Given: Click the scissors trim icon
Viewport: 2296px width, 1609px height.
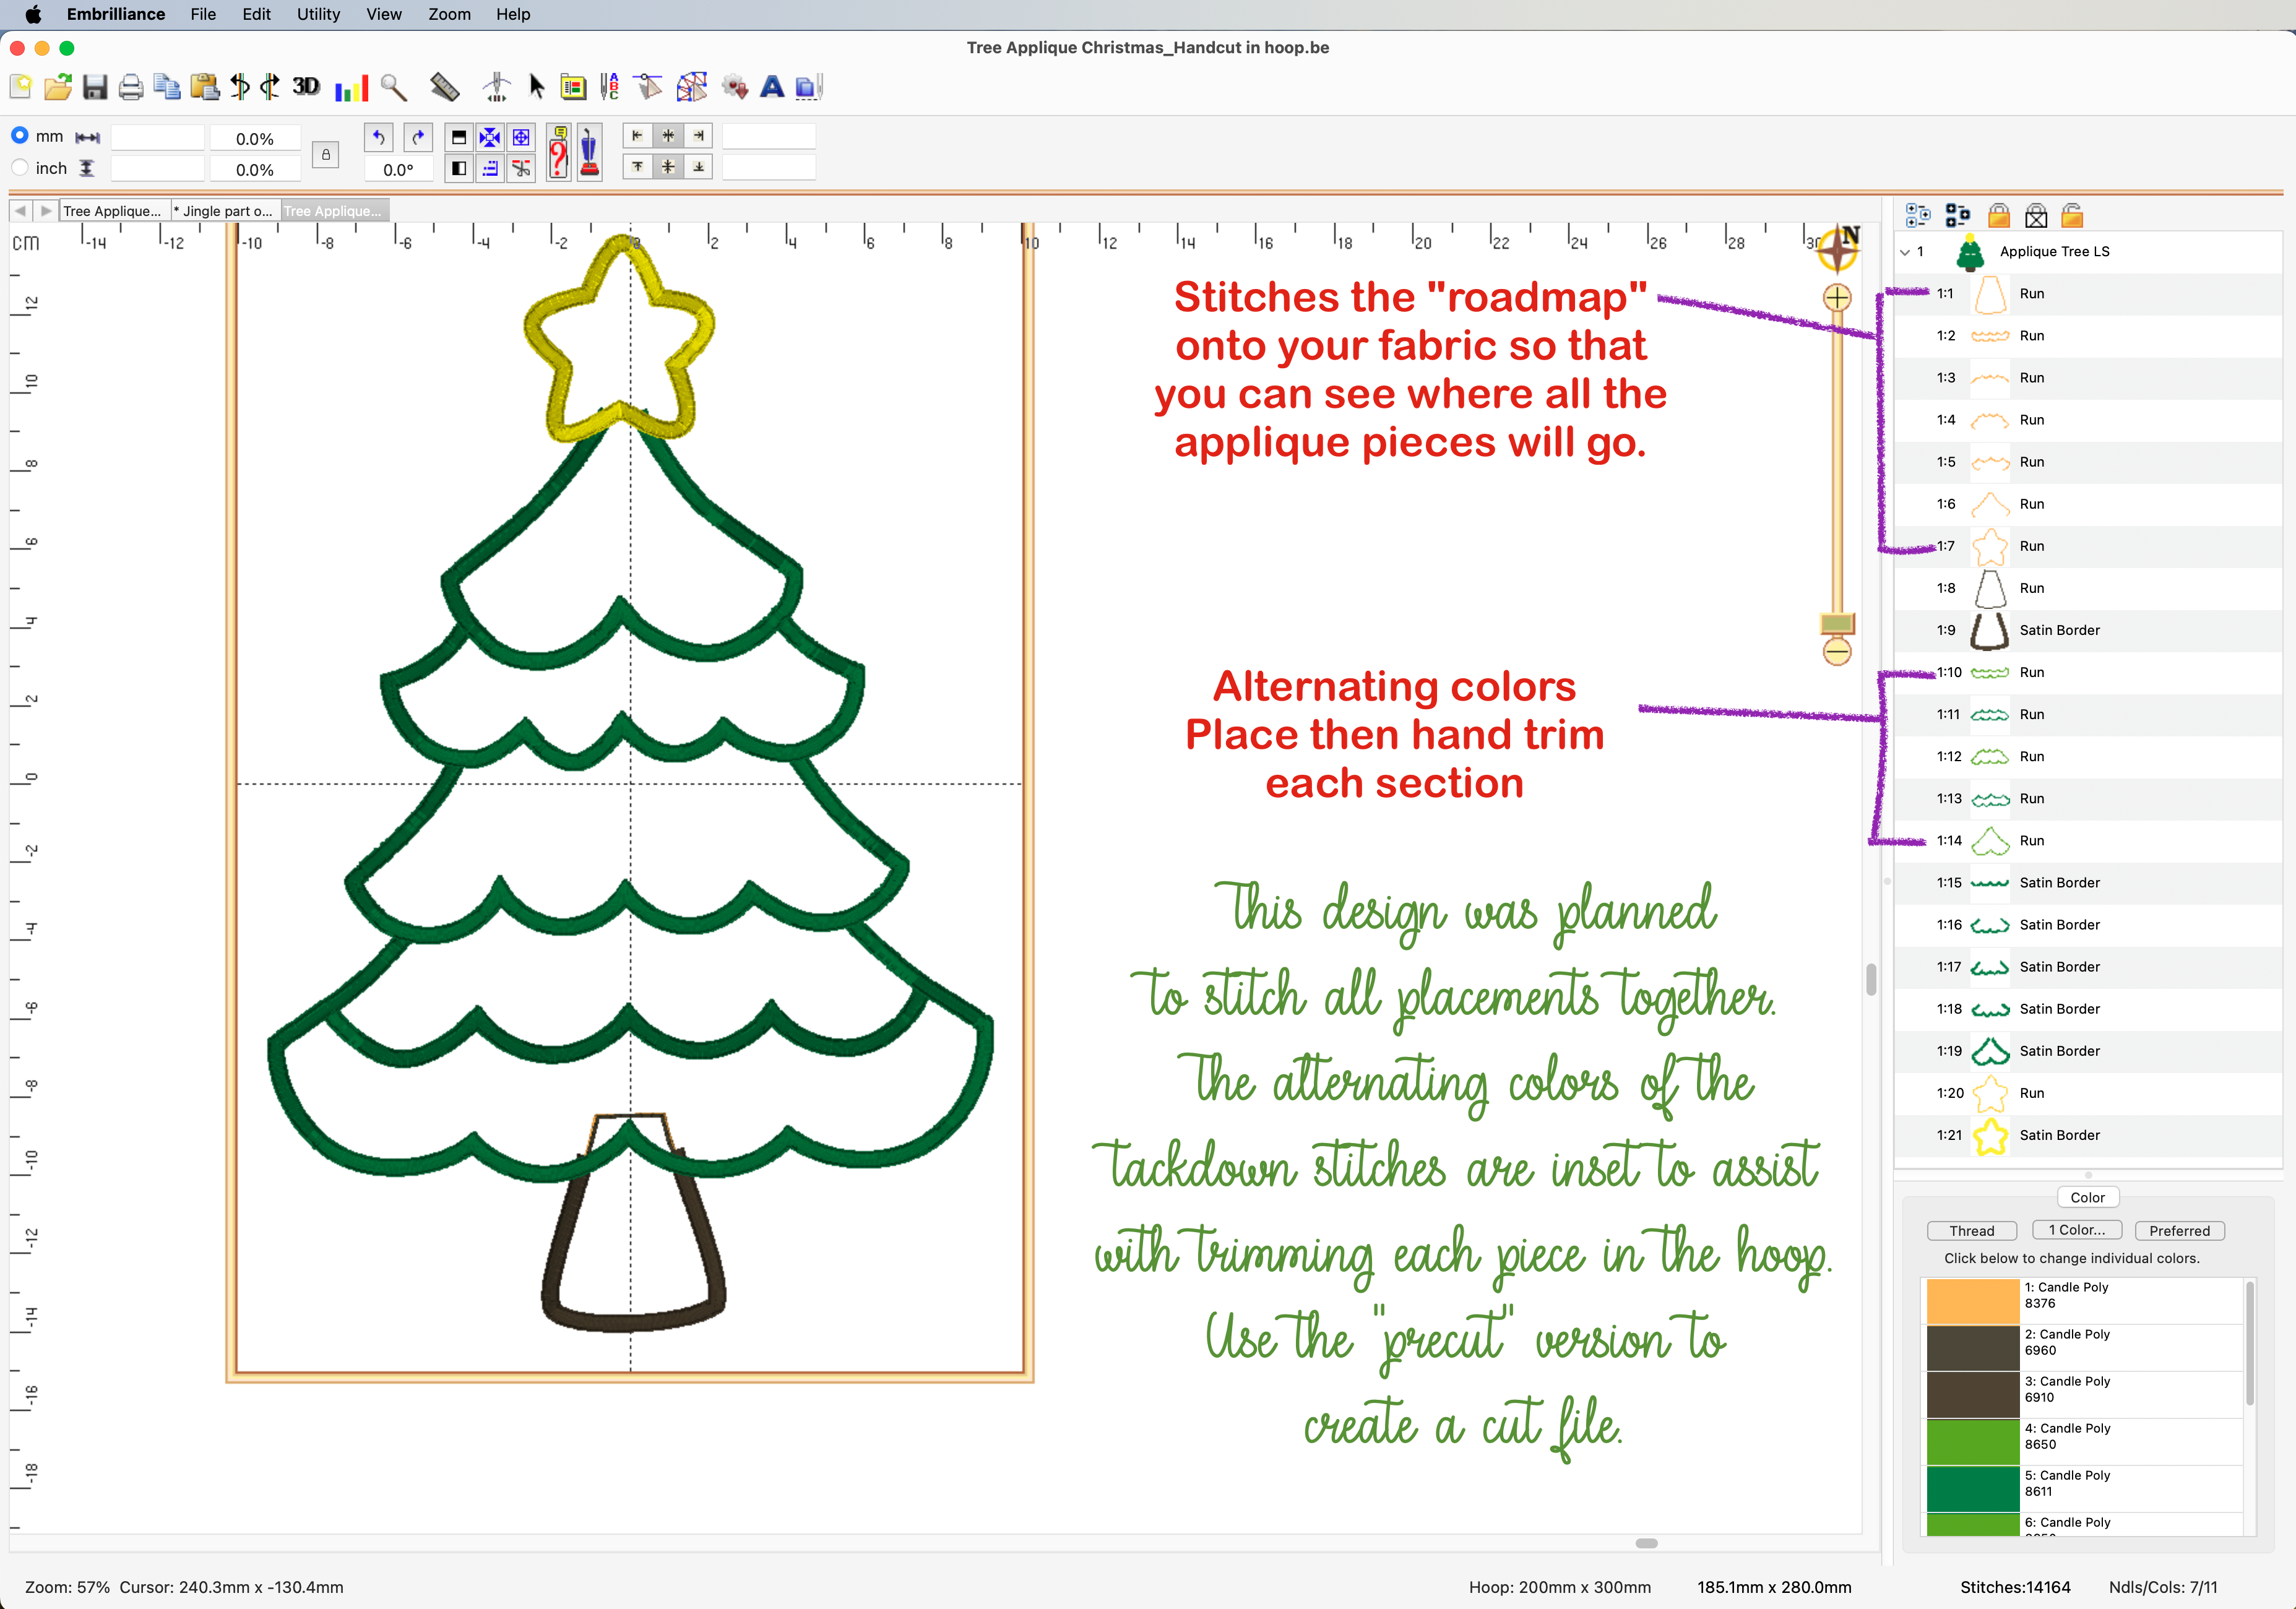Looking at the screenshot, I should (x=521, y=168).
